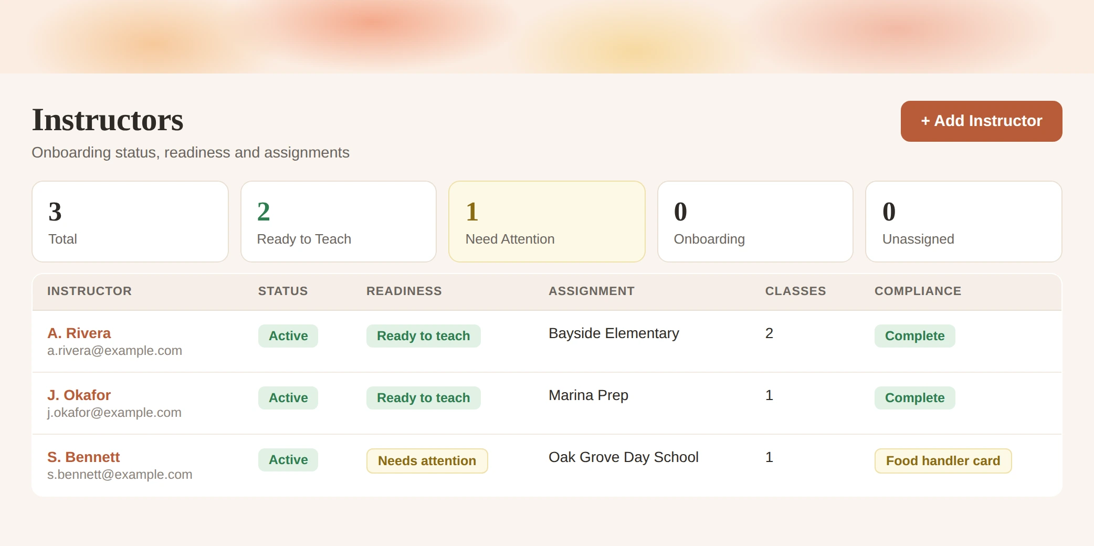Click the Active badge for A. Rivera
The width and height of the screenshot is (1094, 546).
288,336
